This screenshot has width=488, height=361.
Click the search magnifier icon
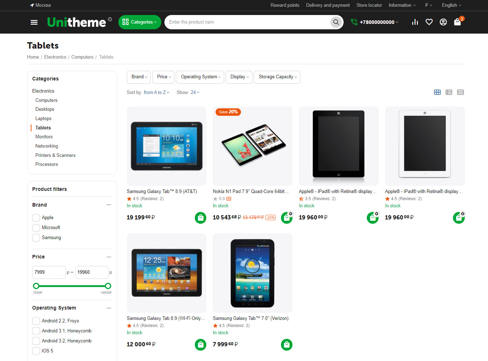[x=336, y=22]
